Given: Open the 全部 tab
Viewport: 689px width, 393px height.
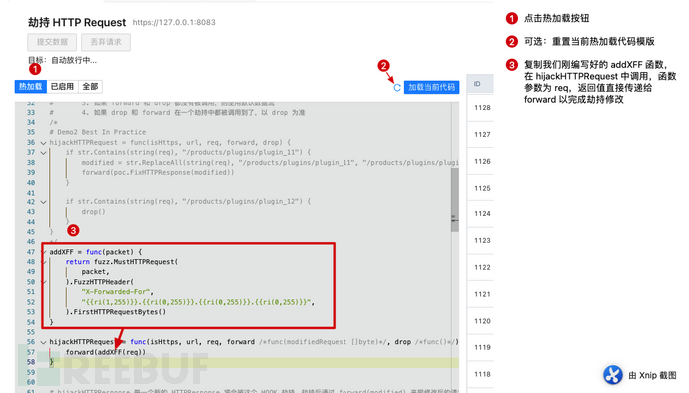Looking at the screenshot, I should click(90, 87).
